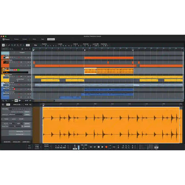Screen dimensions: 185x185
Task: Click the Normalize button
Action: tap(27, 126)
